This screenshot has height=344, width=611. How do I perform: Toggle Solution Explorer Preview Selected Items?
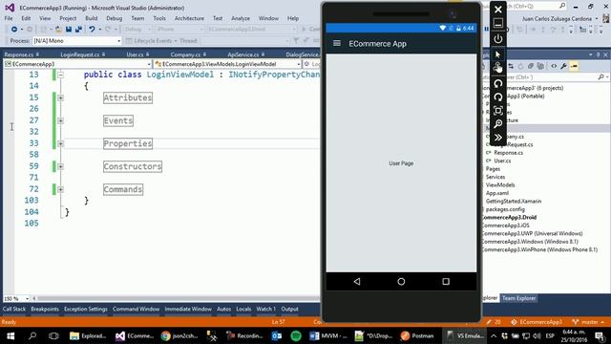click(x=574, y=66)
